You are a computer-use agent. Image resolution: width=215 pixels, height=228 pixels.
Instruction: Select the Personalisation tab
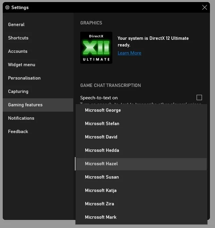38,78
